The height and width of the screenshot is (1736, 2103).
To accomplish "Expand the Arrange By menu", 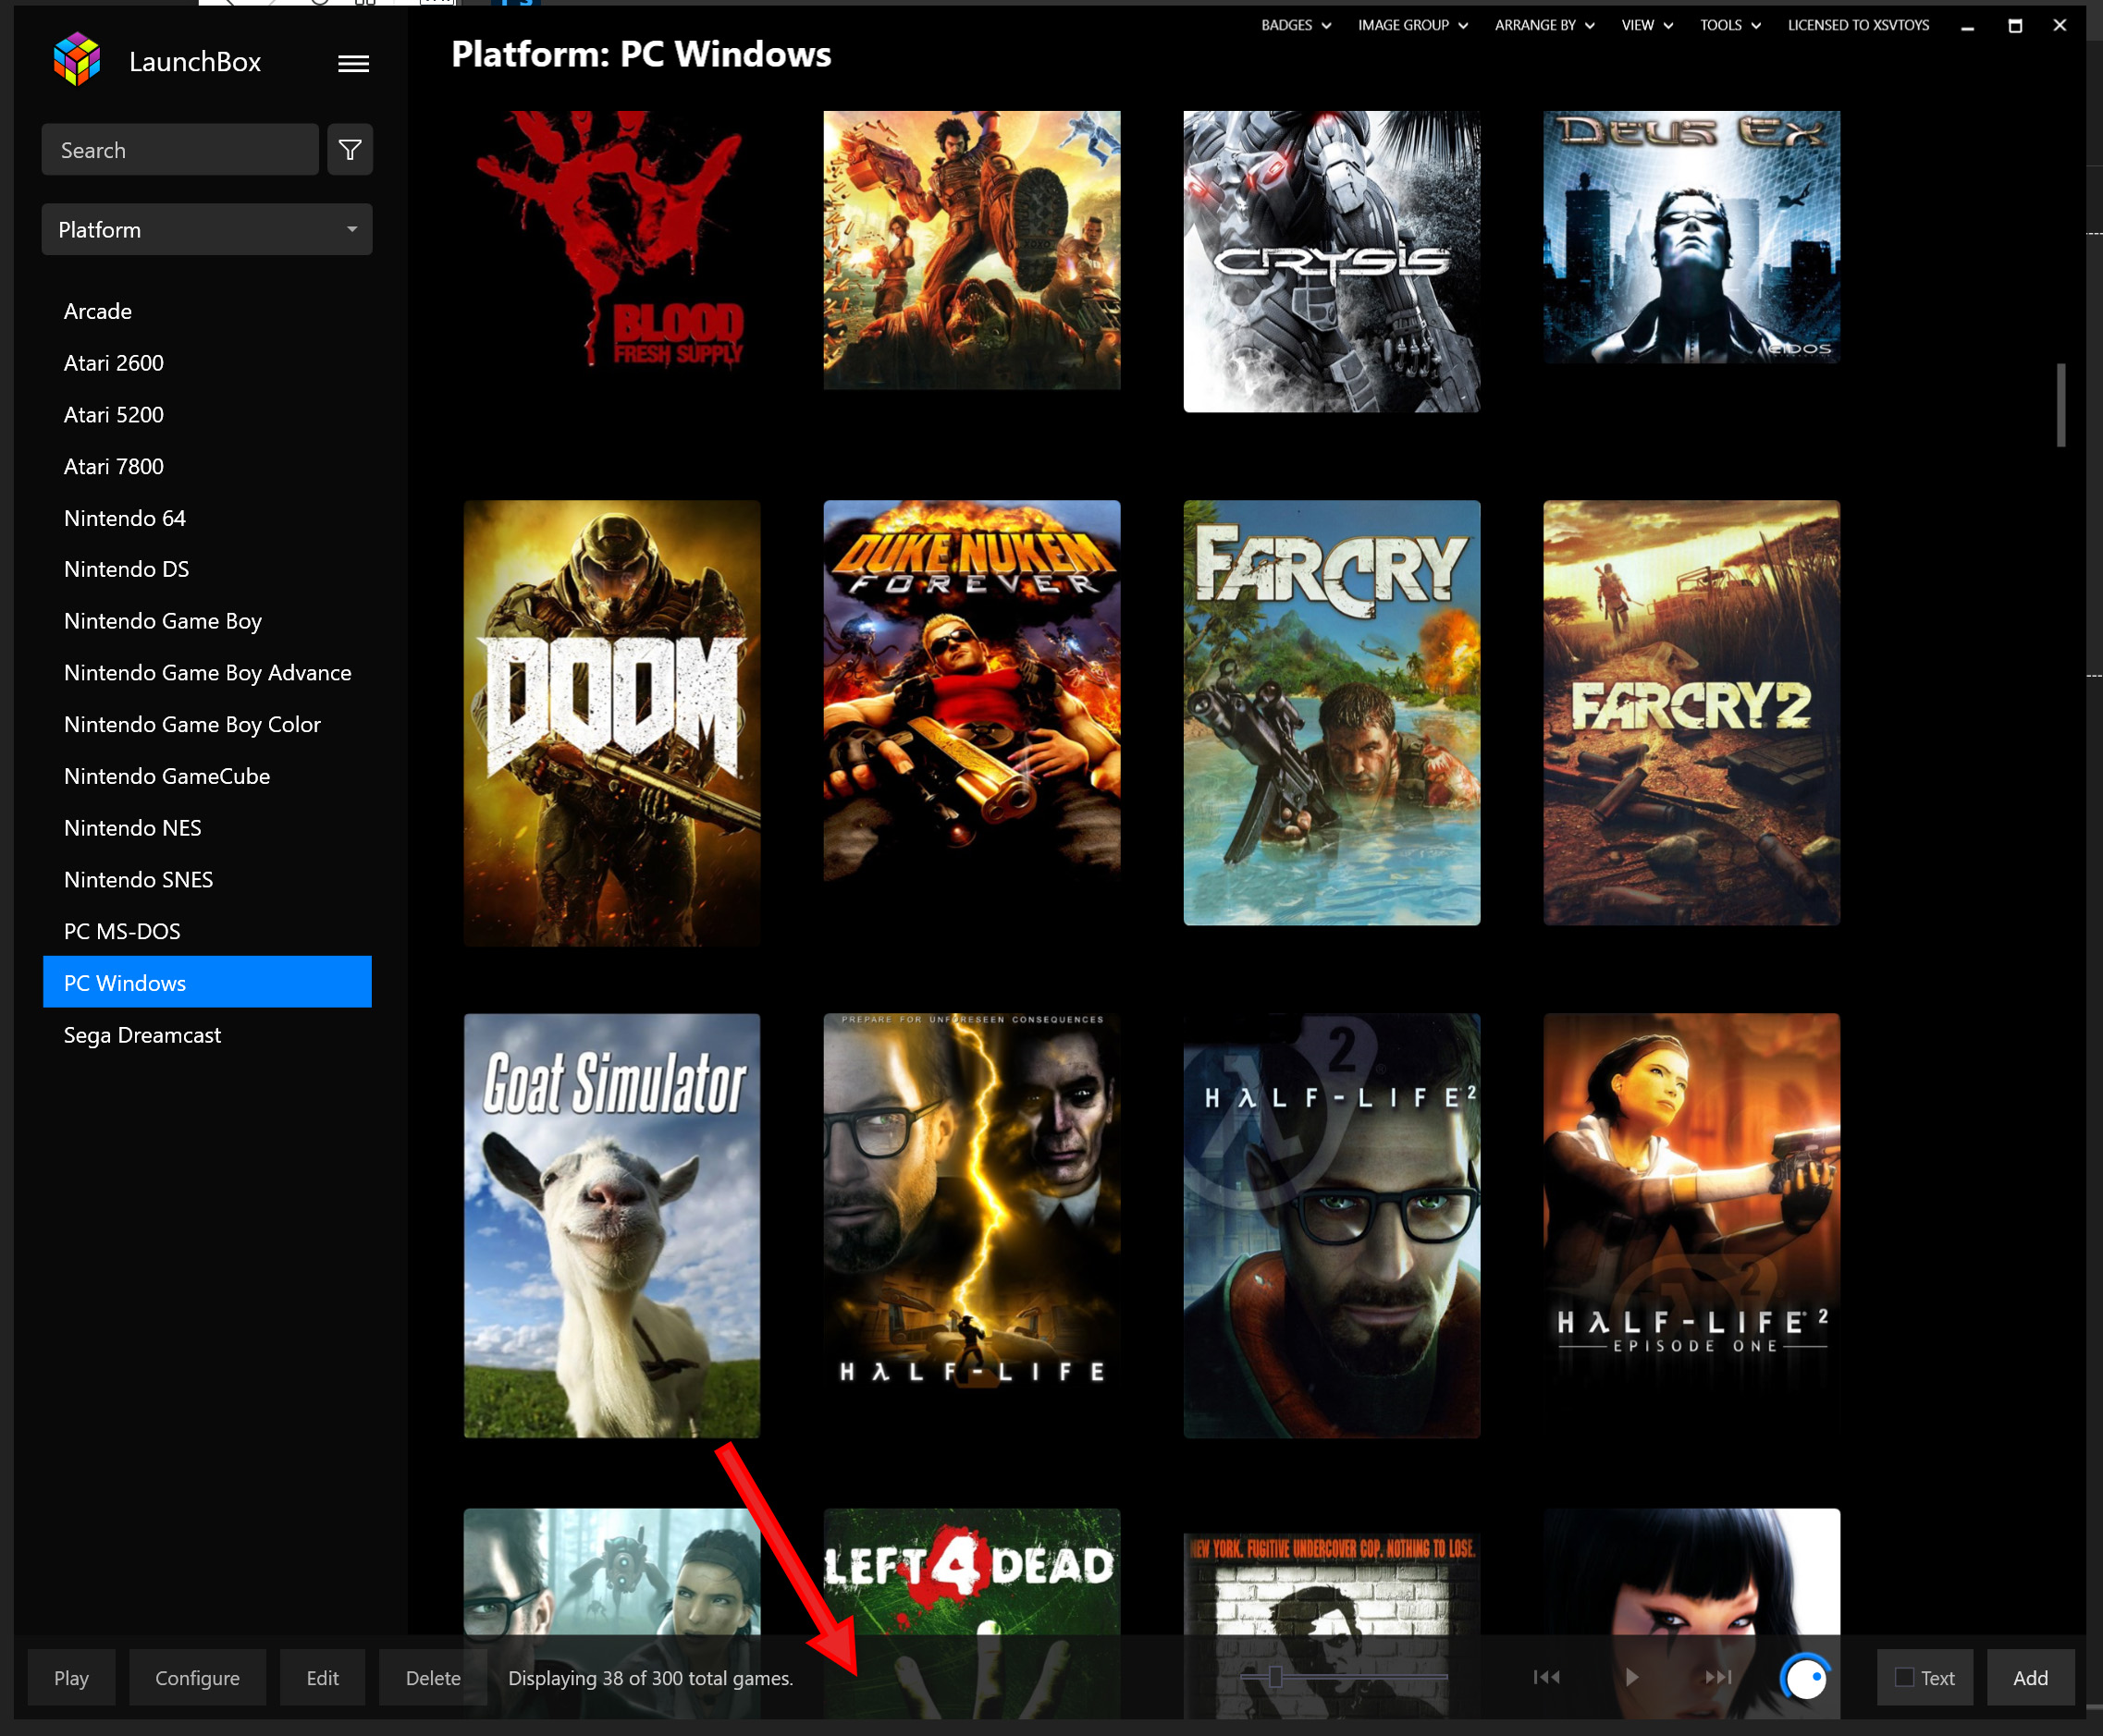I will [x=1544, y=25].
